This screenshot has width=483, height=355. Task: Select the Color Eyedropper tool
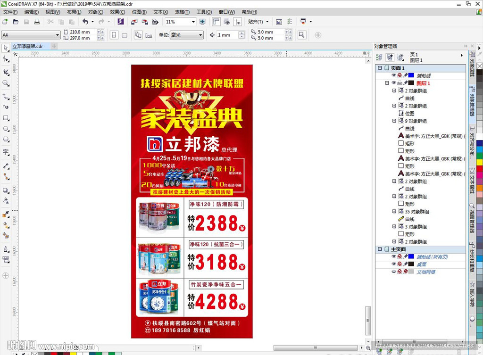[x=6, y=214]
